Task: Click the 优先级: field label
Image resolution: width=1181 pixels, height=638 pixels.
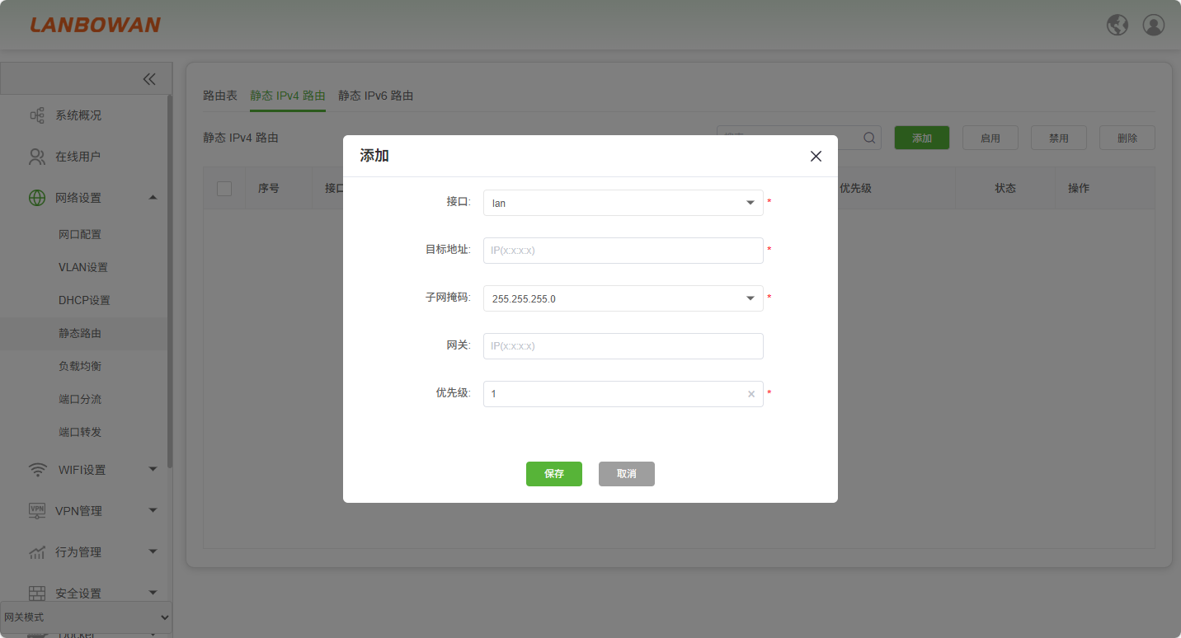Action: tap(454, 393)
